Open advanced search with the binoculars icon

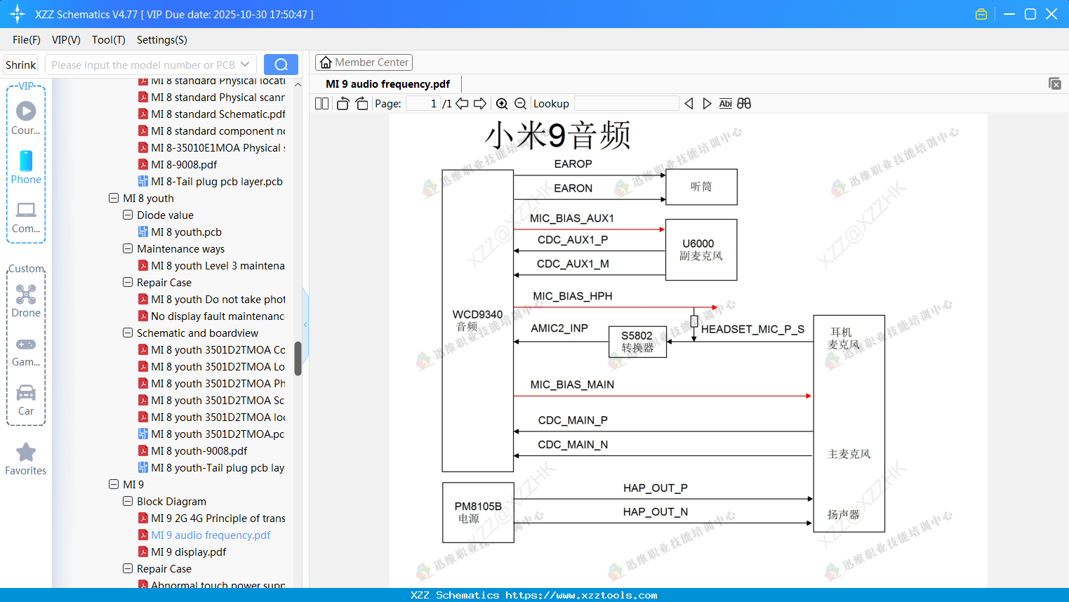coord(744,103)
